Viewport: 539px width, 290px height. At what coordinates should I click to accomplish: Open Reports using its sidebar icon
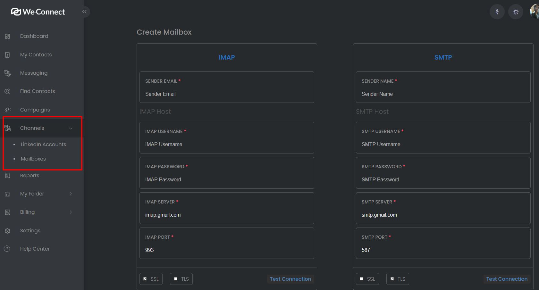point(7,175)
